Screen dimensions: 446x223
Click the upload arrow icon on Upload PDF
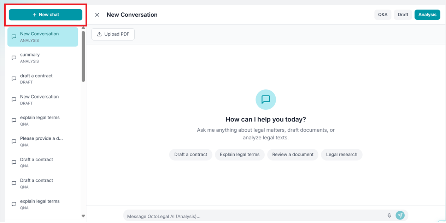[99, 34]
